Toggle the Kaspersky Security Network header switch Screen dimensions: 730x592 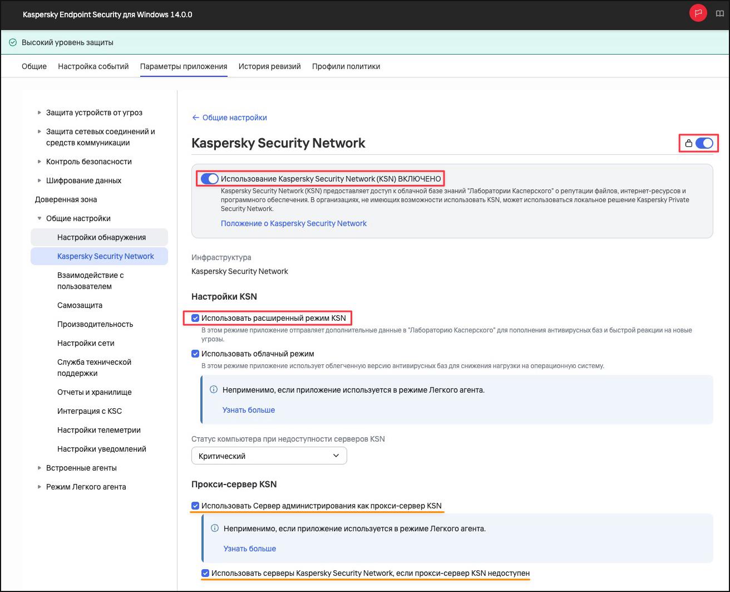pos(704,144)
